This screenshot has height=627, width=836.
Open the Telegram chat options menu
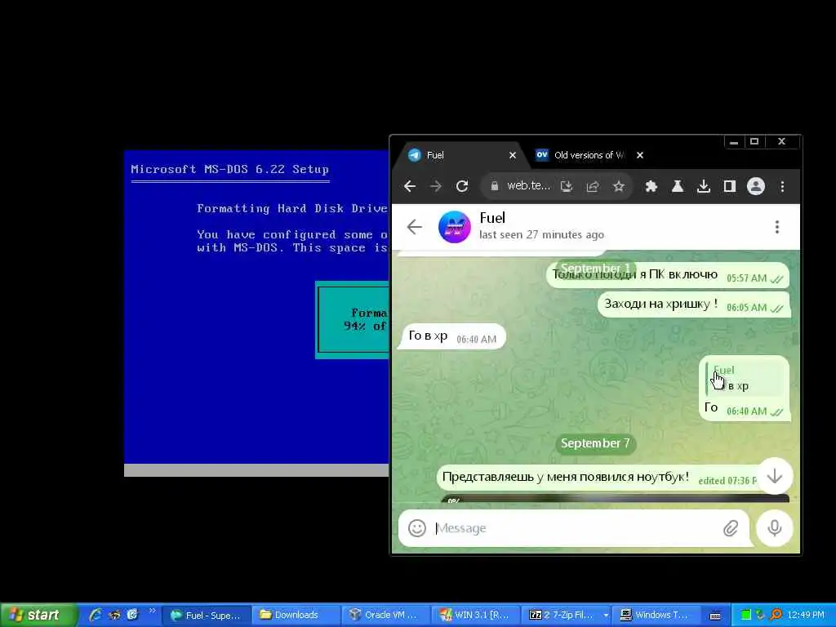click(777, 227)
